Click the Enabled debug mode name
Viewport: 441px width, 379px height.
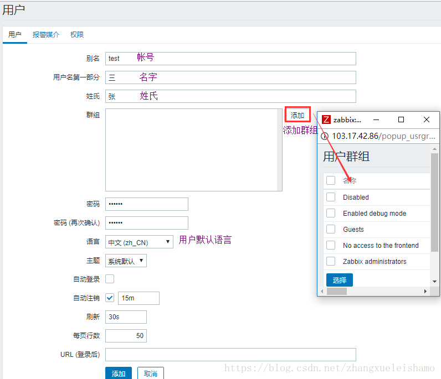click(375, 213)
